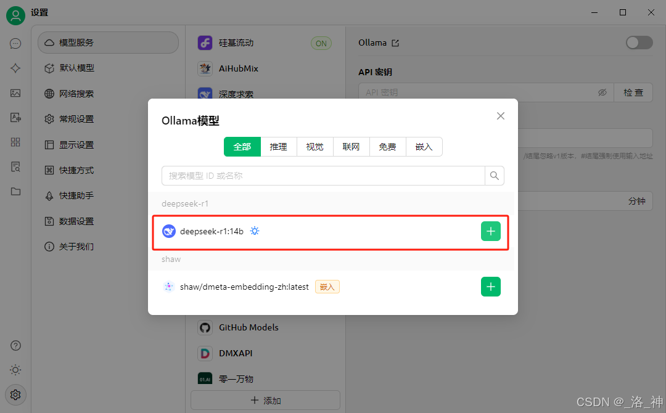666x413 pixels.
Task: Click the deepseek-r1:14b model logo
Action: point(168,231)
